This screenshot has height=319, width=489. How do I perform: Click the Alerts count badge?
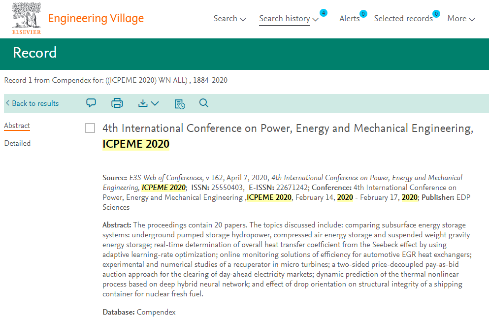pyautogui.click(x=363, y=14)
